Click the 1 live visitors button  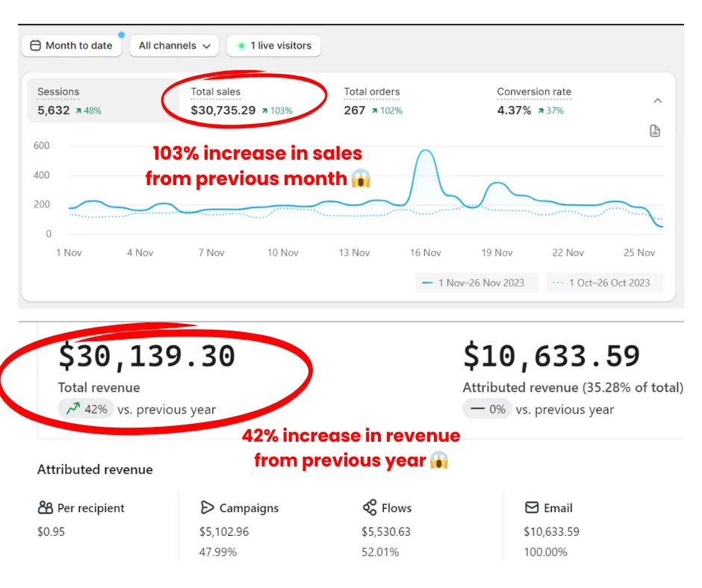click(x=274, y=46)
